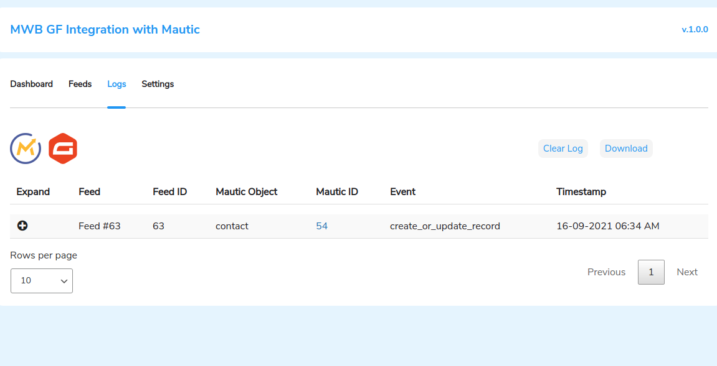Click the Timestamp column header

581,191
